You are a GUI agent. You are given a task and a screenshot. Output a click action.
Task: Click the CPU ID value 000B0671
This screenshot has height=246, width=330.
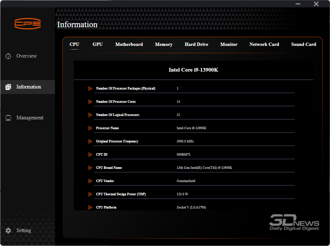pos(184,155)
